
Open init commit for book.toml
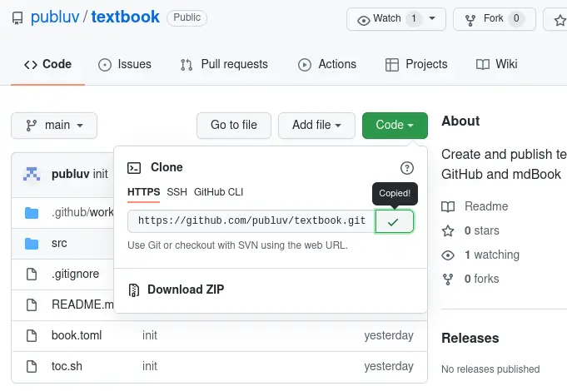[150, 335]
